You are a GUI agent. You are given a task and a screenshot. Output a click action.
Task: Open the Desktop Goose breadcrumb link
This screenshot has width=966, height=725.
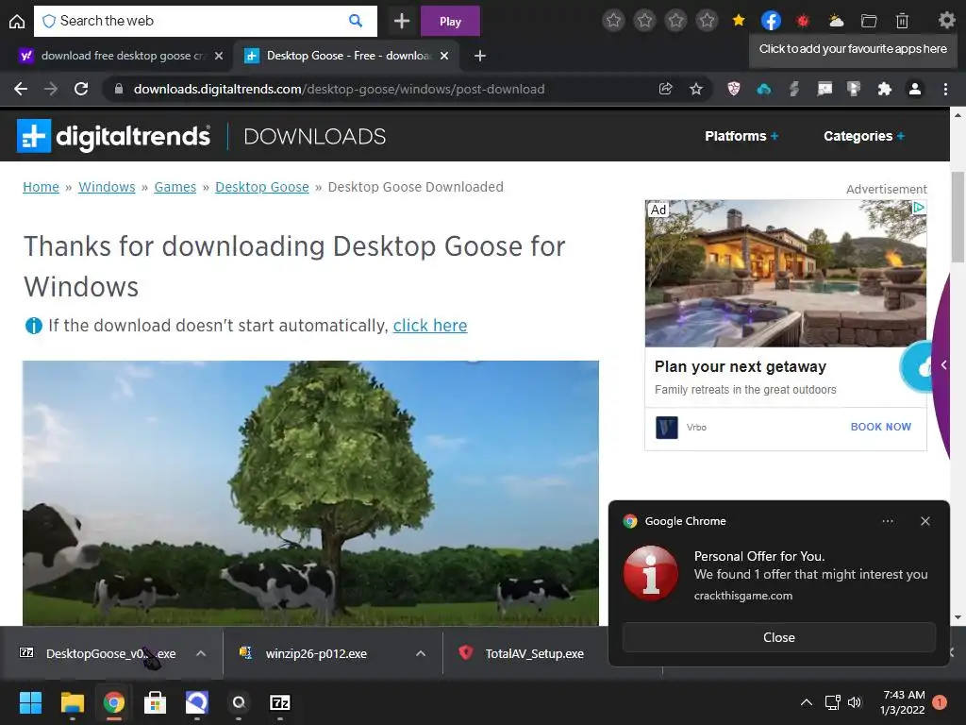(262, 187)
